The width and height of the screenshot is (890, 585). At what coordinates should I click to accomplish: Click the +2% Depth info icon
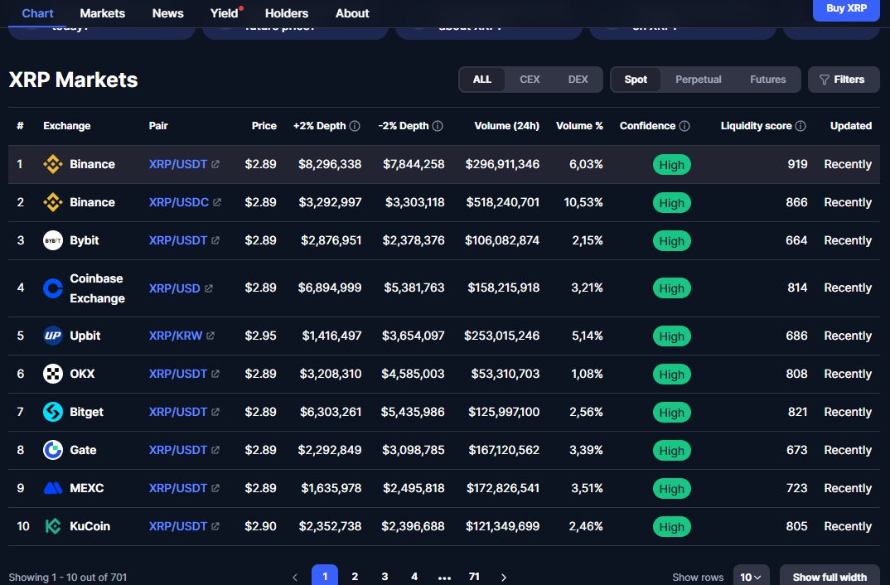pyautogui.click(x=355, y=126)
